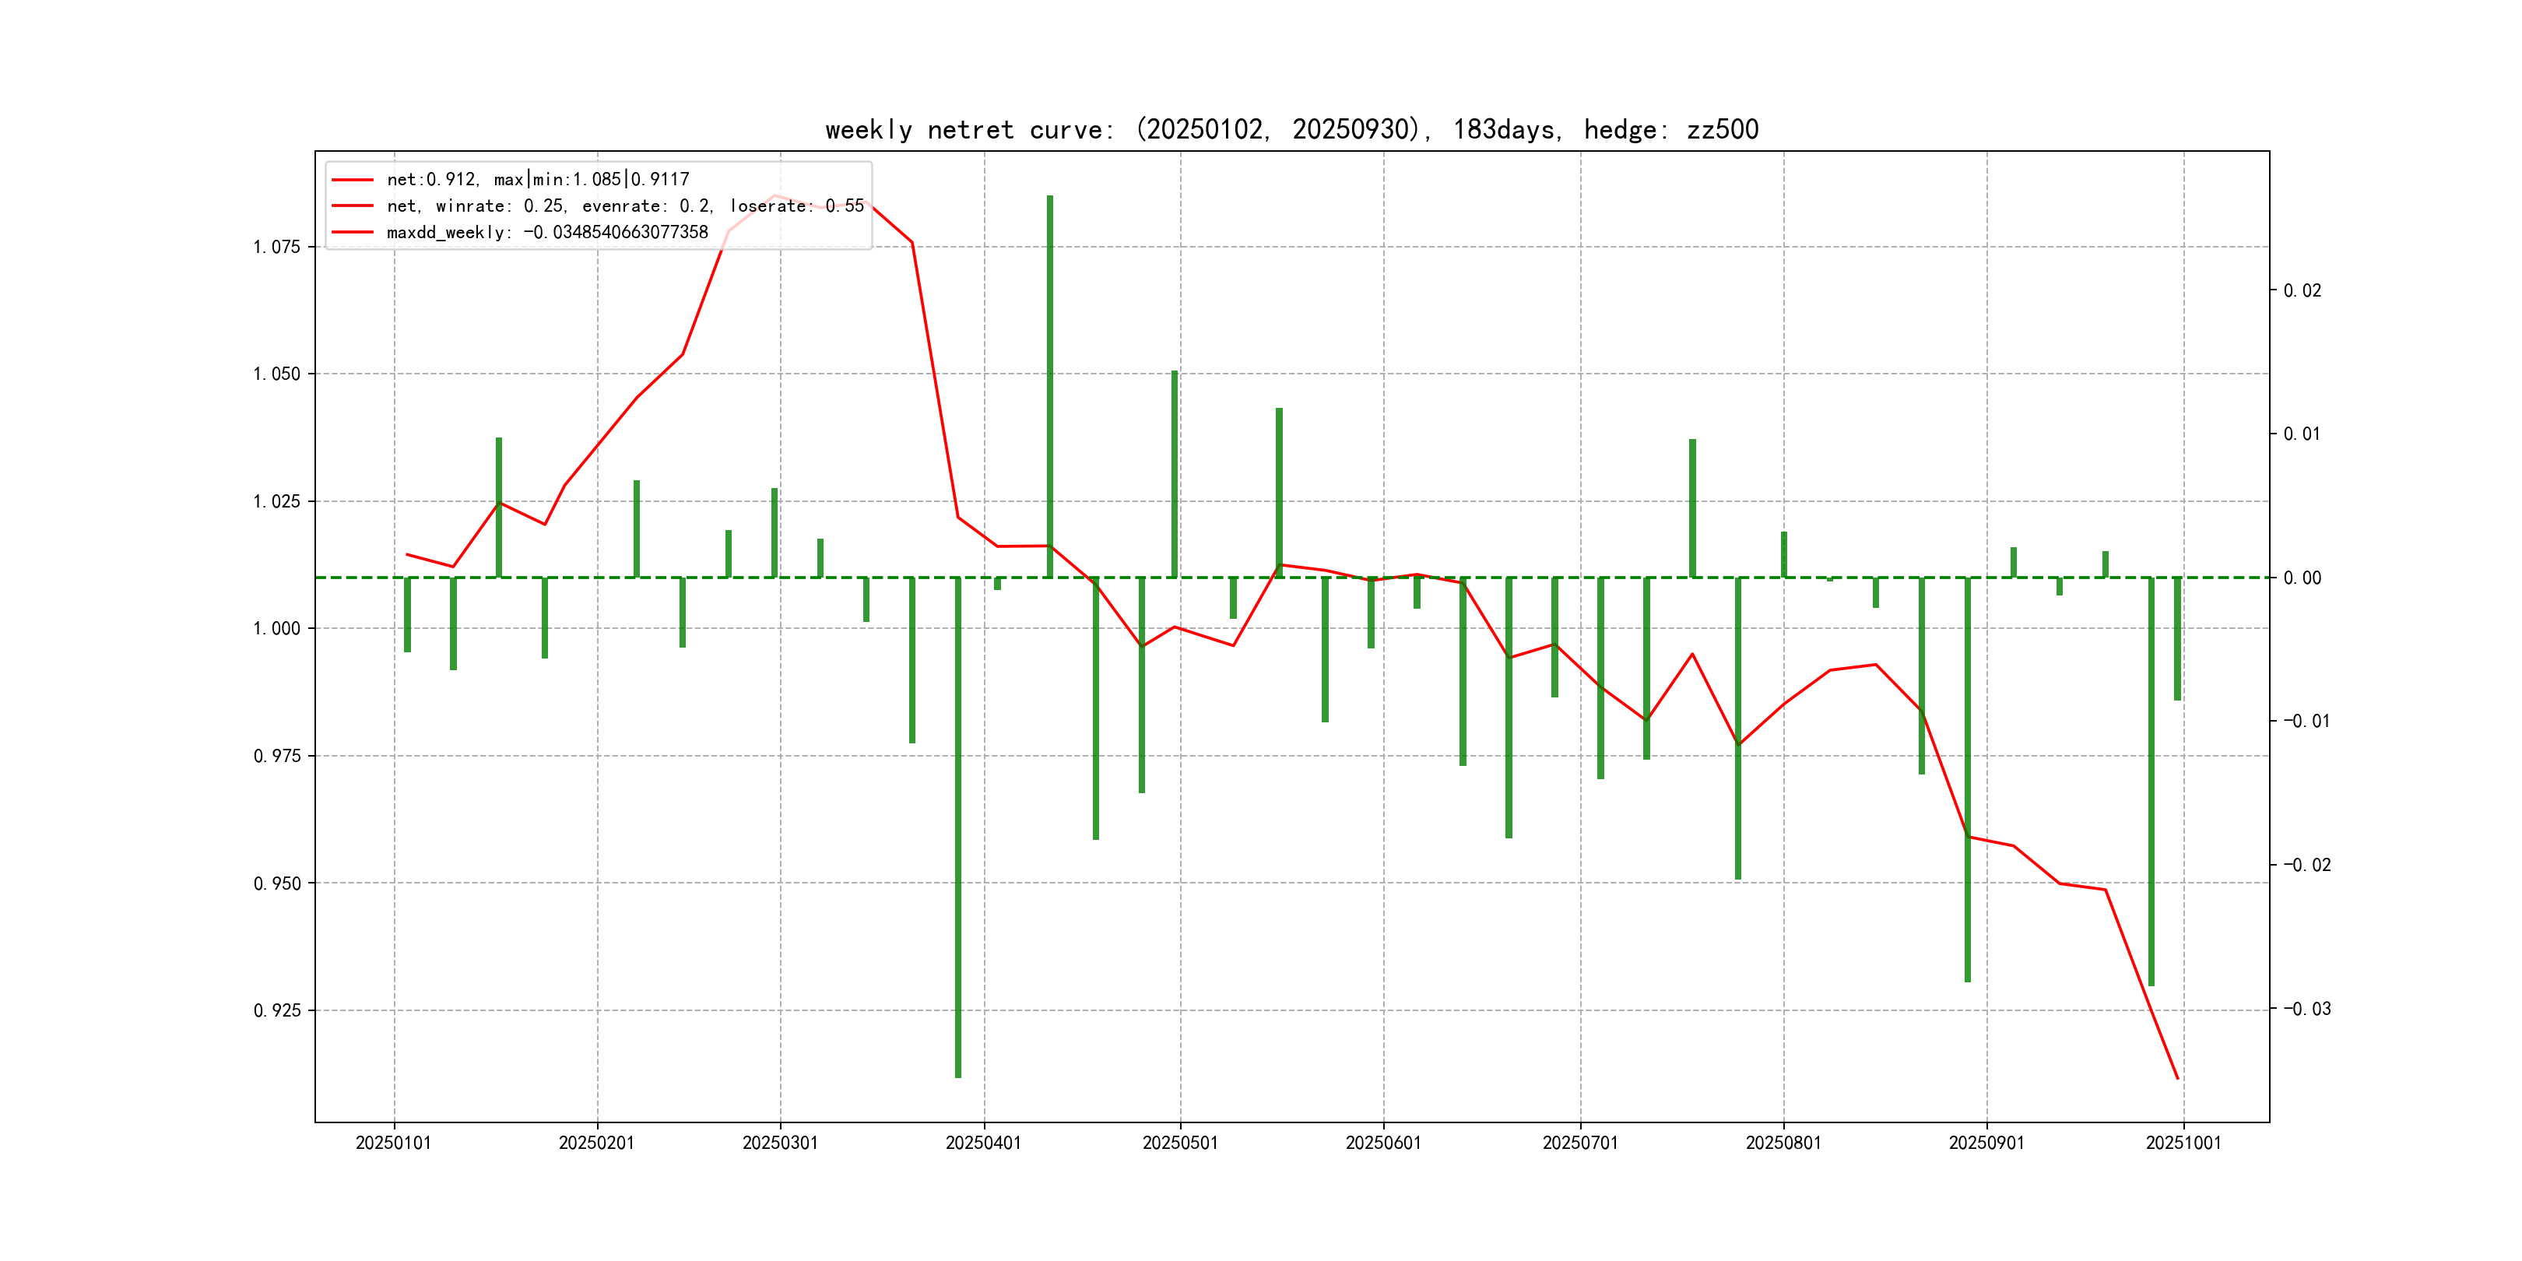This screenshot has height=1261, width=2522.
Task: Click the chart title 'weekly netret curve'
Action: coord(1291,129)
